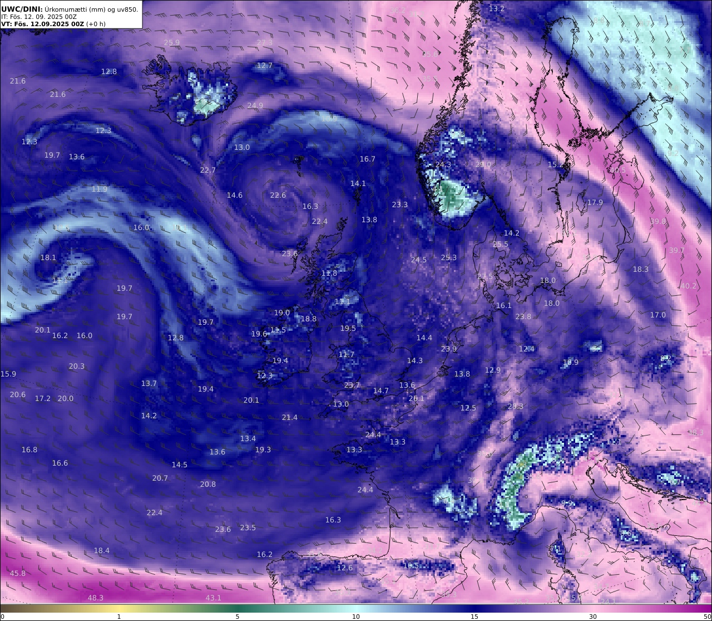Click the 12.5 value on the map

pos(468,408)
